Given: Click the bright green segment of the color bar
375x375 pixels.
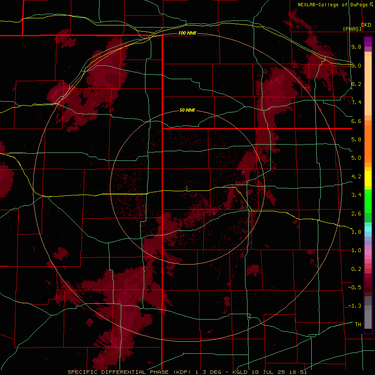Looking at the screenshot, I should (x=368, y=201).
